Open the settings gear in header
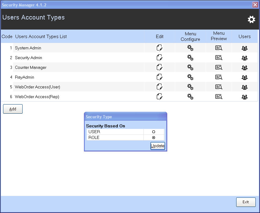The height and width of the screenshot is (213, 260). tap(251, 20)
